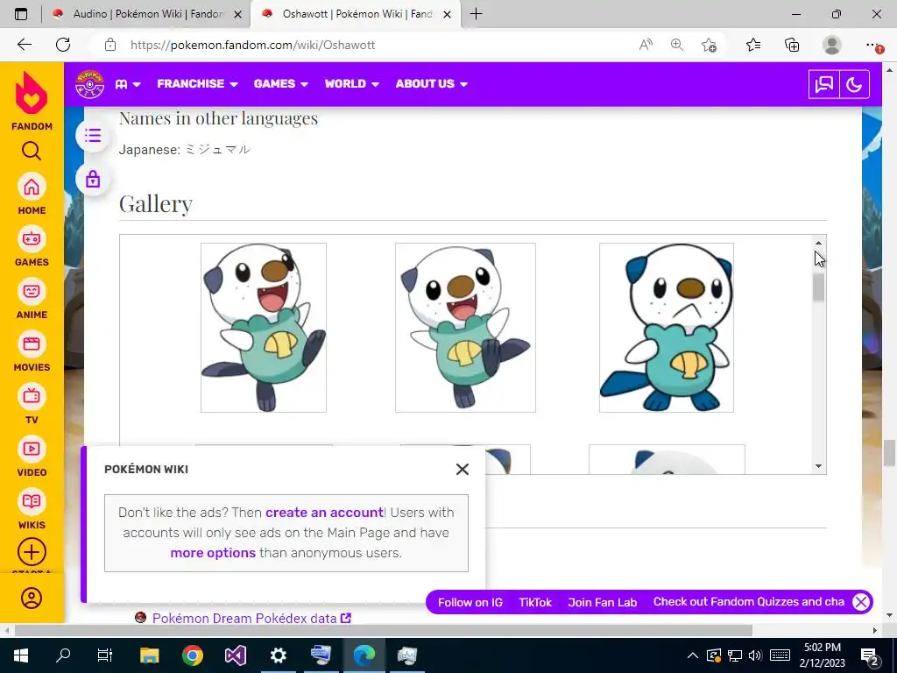Click the gallery vertical scrollbar thumb

818,287
